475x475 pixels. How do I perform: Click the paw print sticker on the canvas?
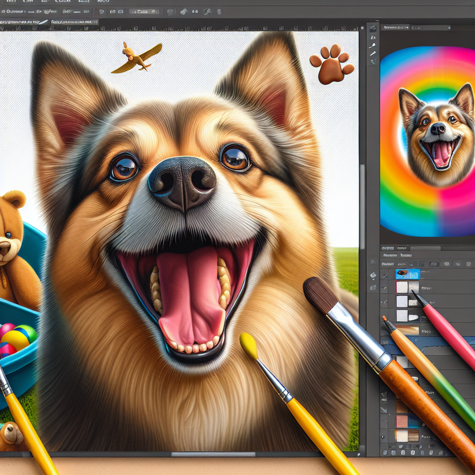[332, 64]
